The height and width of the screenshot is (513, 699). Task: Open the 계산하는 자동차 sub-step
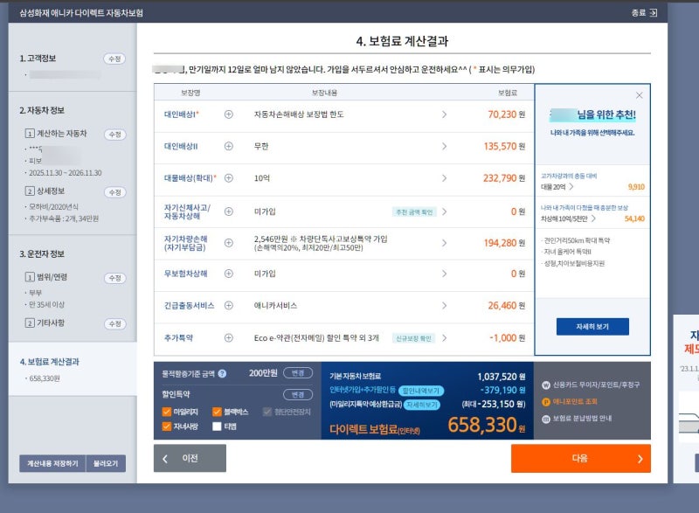56,133
